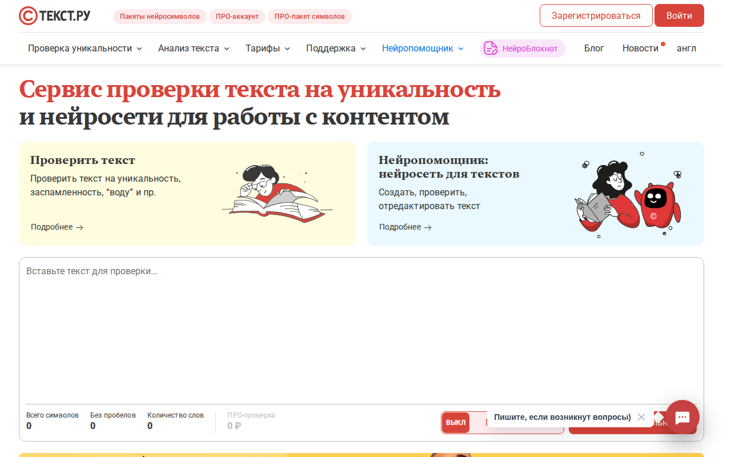The width and height of the screenshot is (731, 457).
Task: Click the Проверить текст card heading
Action: (x=83, y=160)
